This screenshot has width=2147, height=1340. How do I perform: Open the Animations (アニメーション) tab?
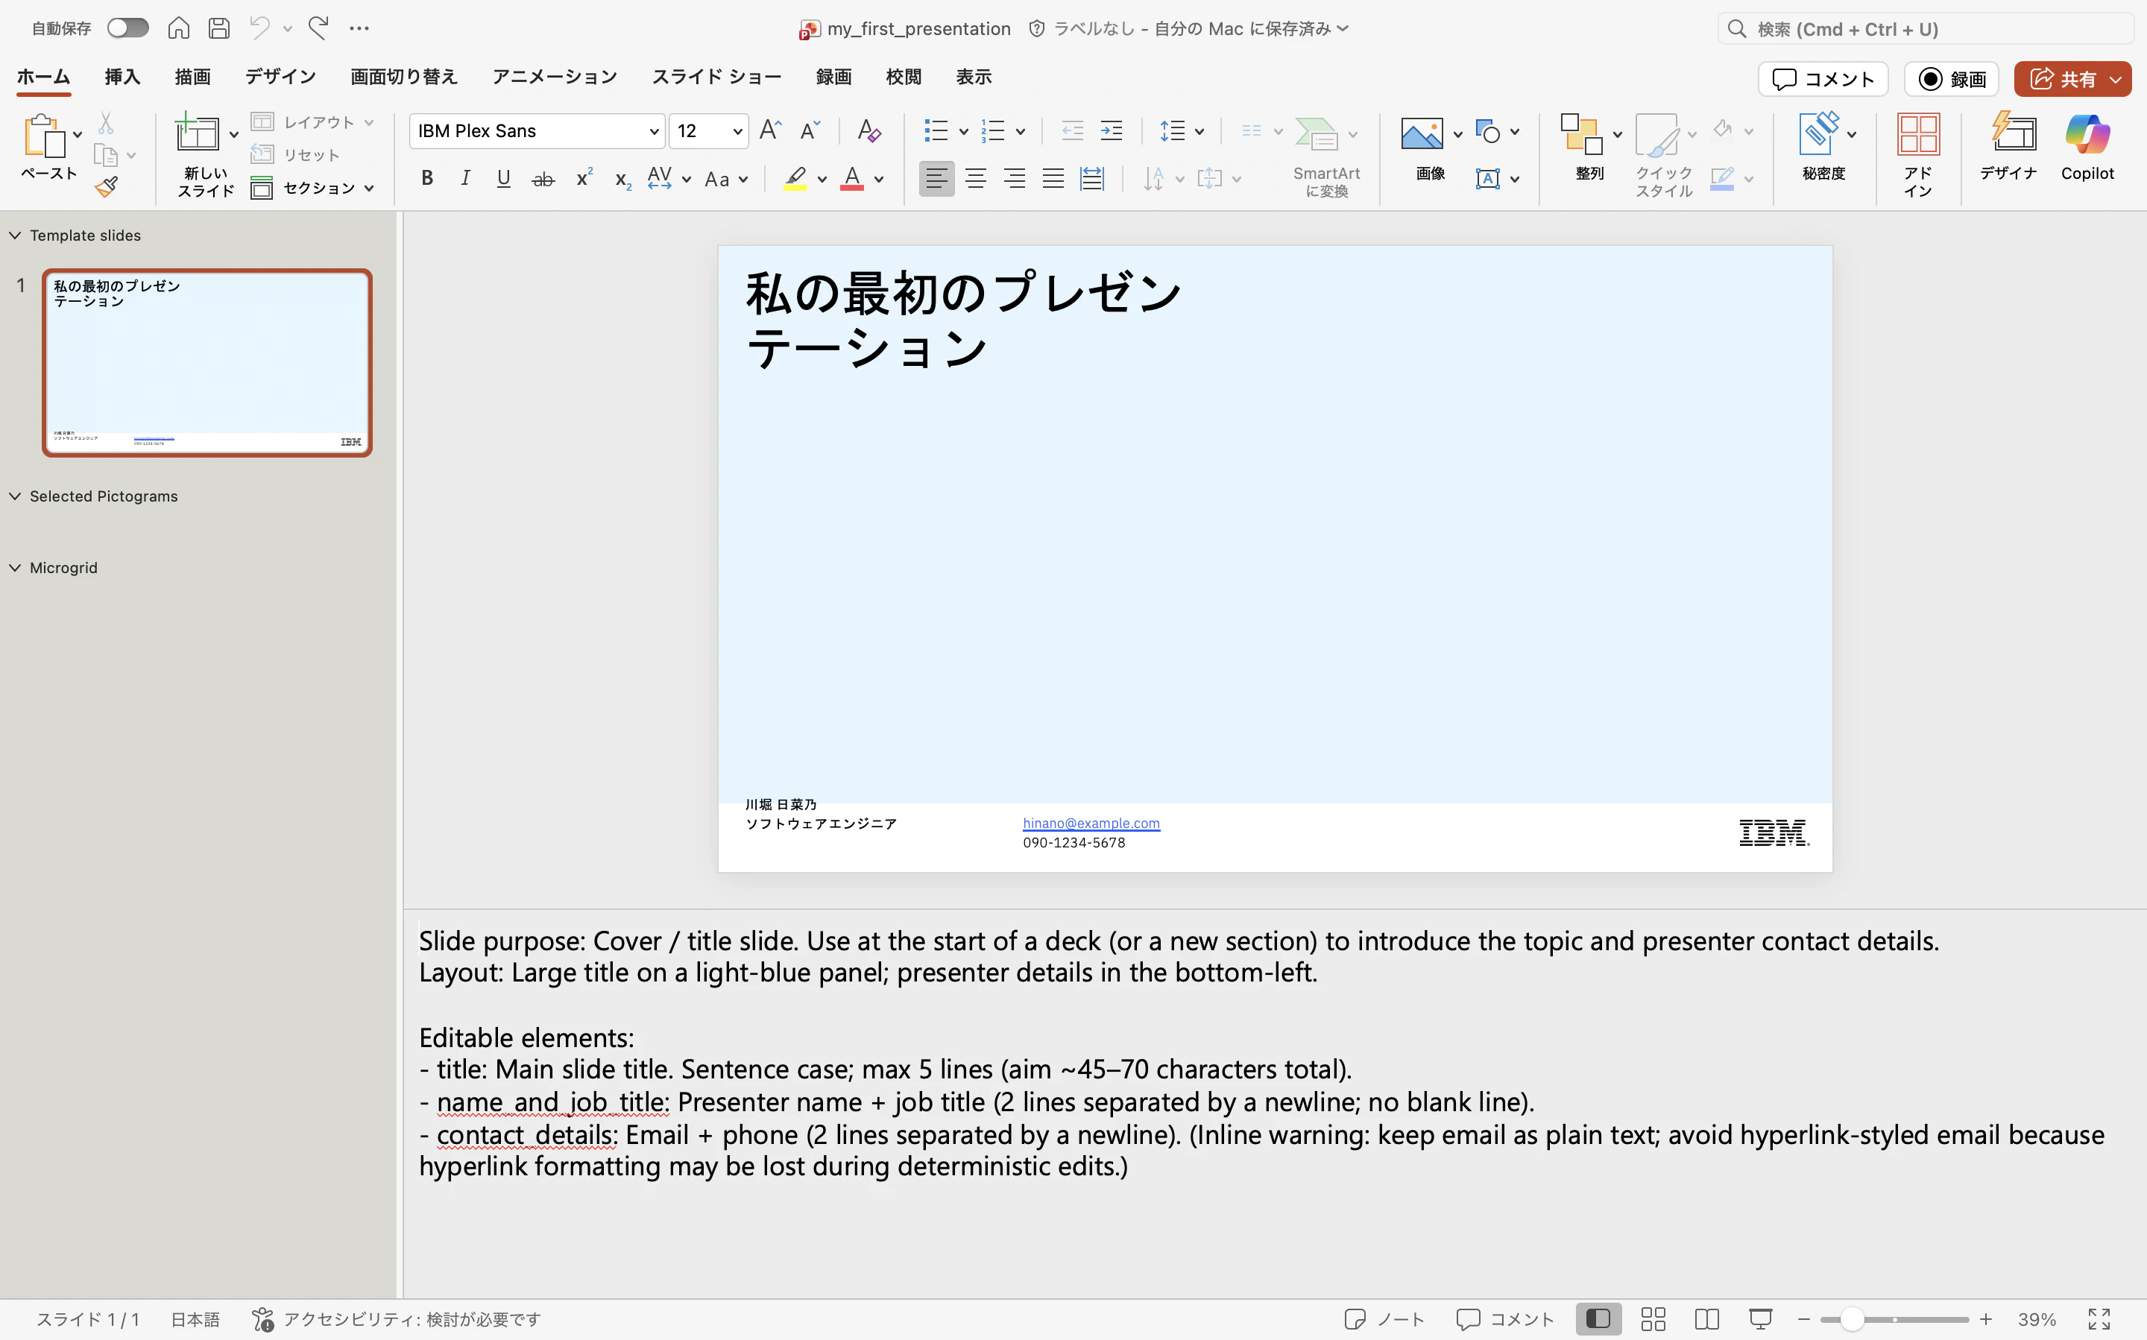pyautogui.click(x=555, y=77)
